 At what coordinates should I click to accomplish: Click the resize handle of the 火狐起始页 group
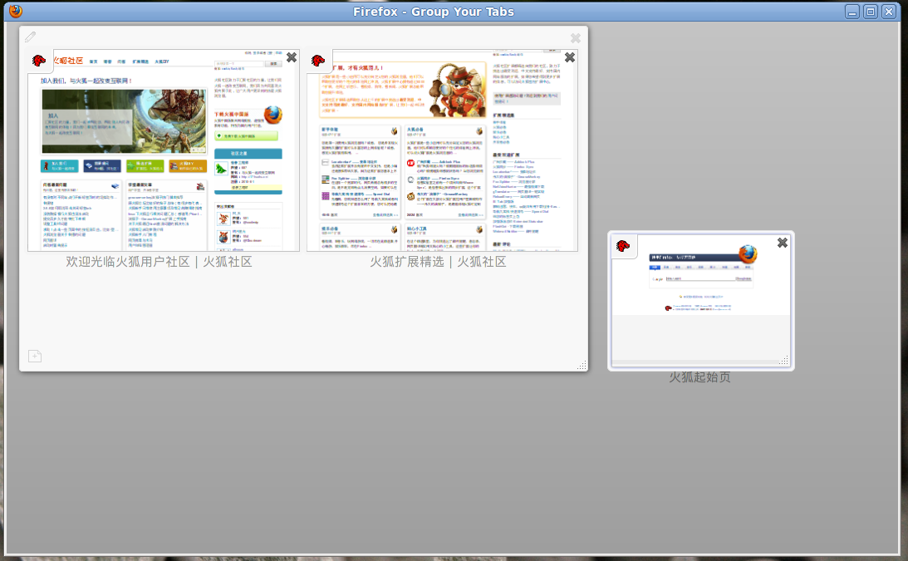(x=784, y=361)
